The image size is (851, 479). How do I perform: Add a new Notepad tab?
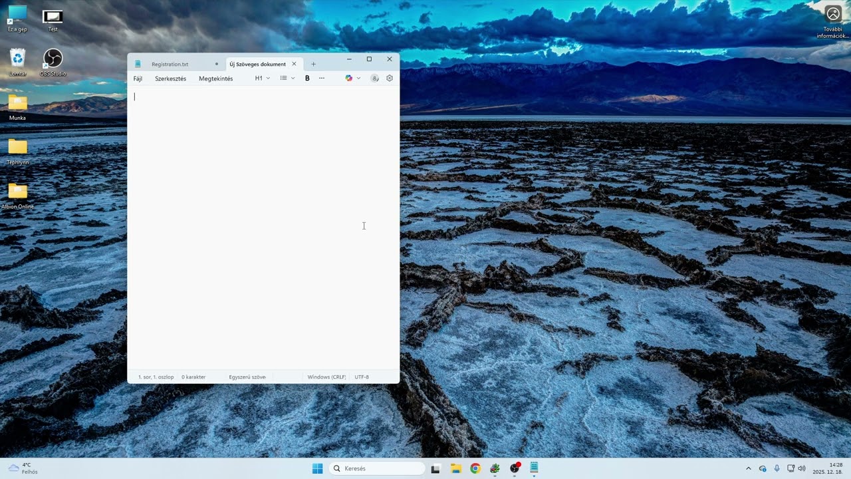(313, 65)
